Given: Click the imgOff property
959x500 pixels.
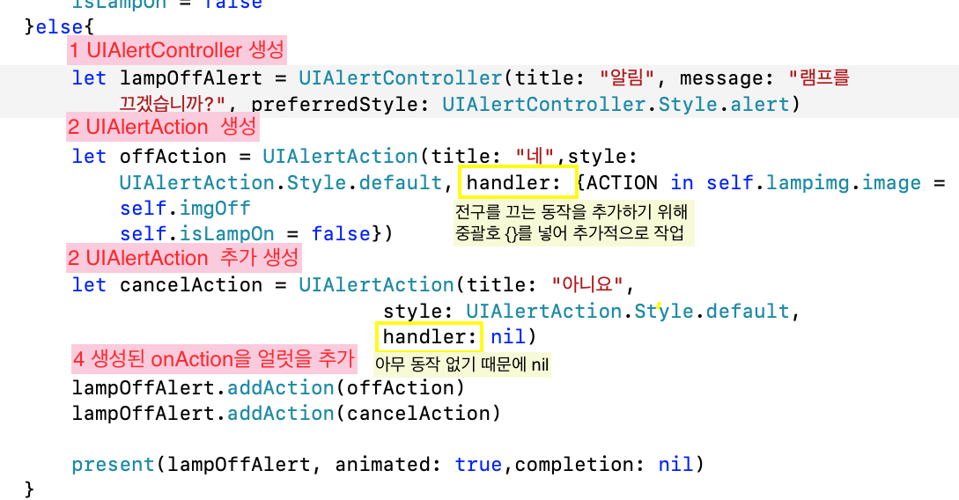Looking at the screenshot, I should point(215,209).
